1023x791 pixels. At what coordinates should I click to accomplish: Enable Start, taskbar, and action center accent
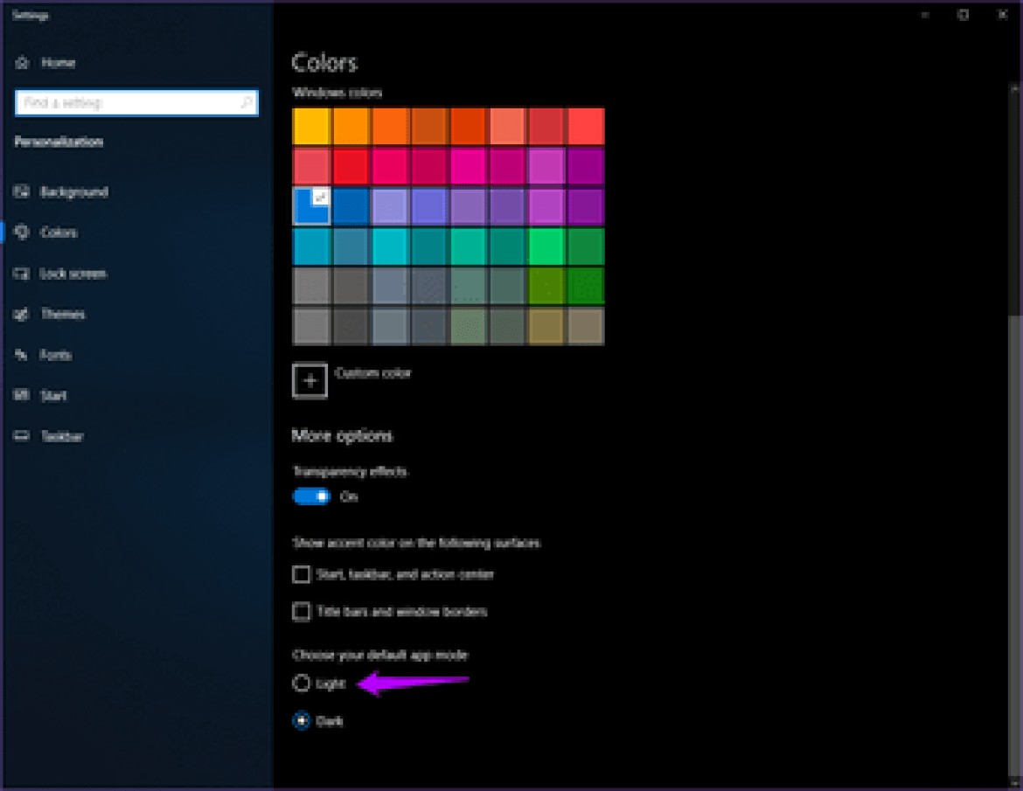pyautogui.click(x=301, y=574)
